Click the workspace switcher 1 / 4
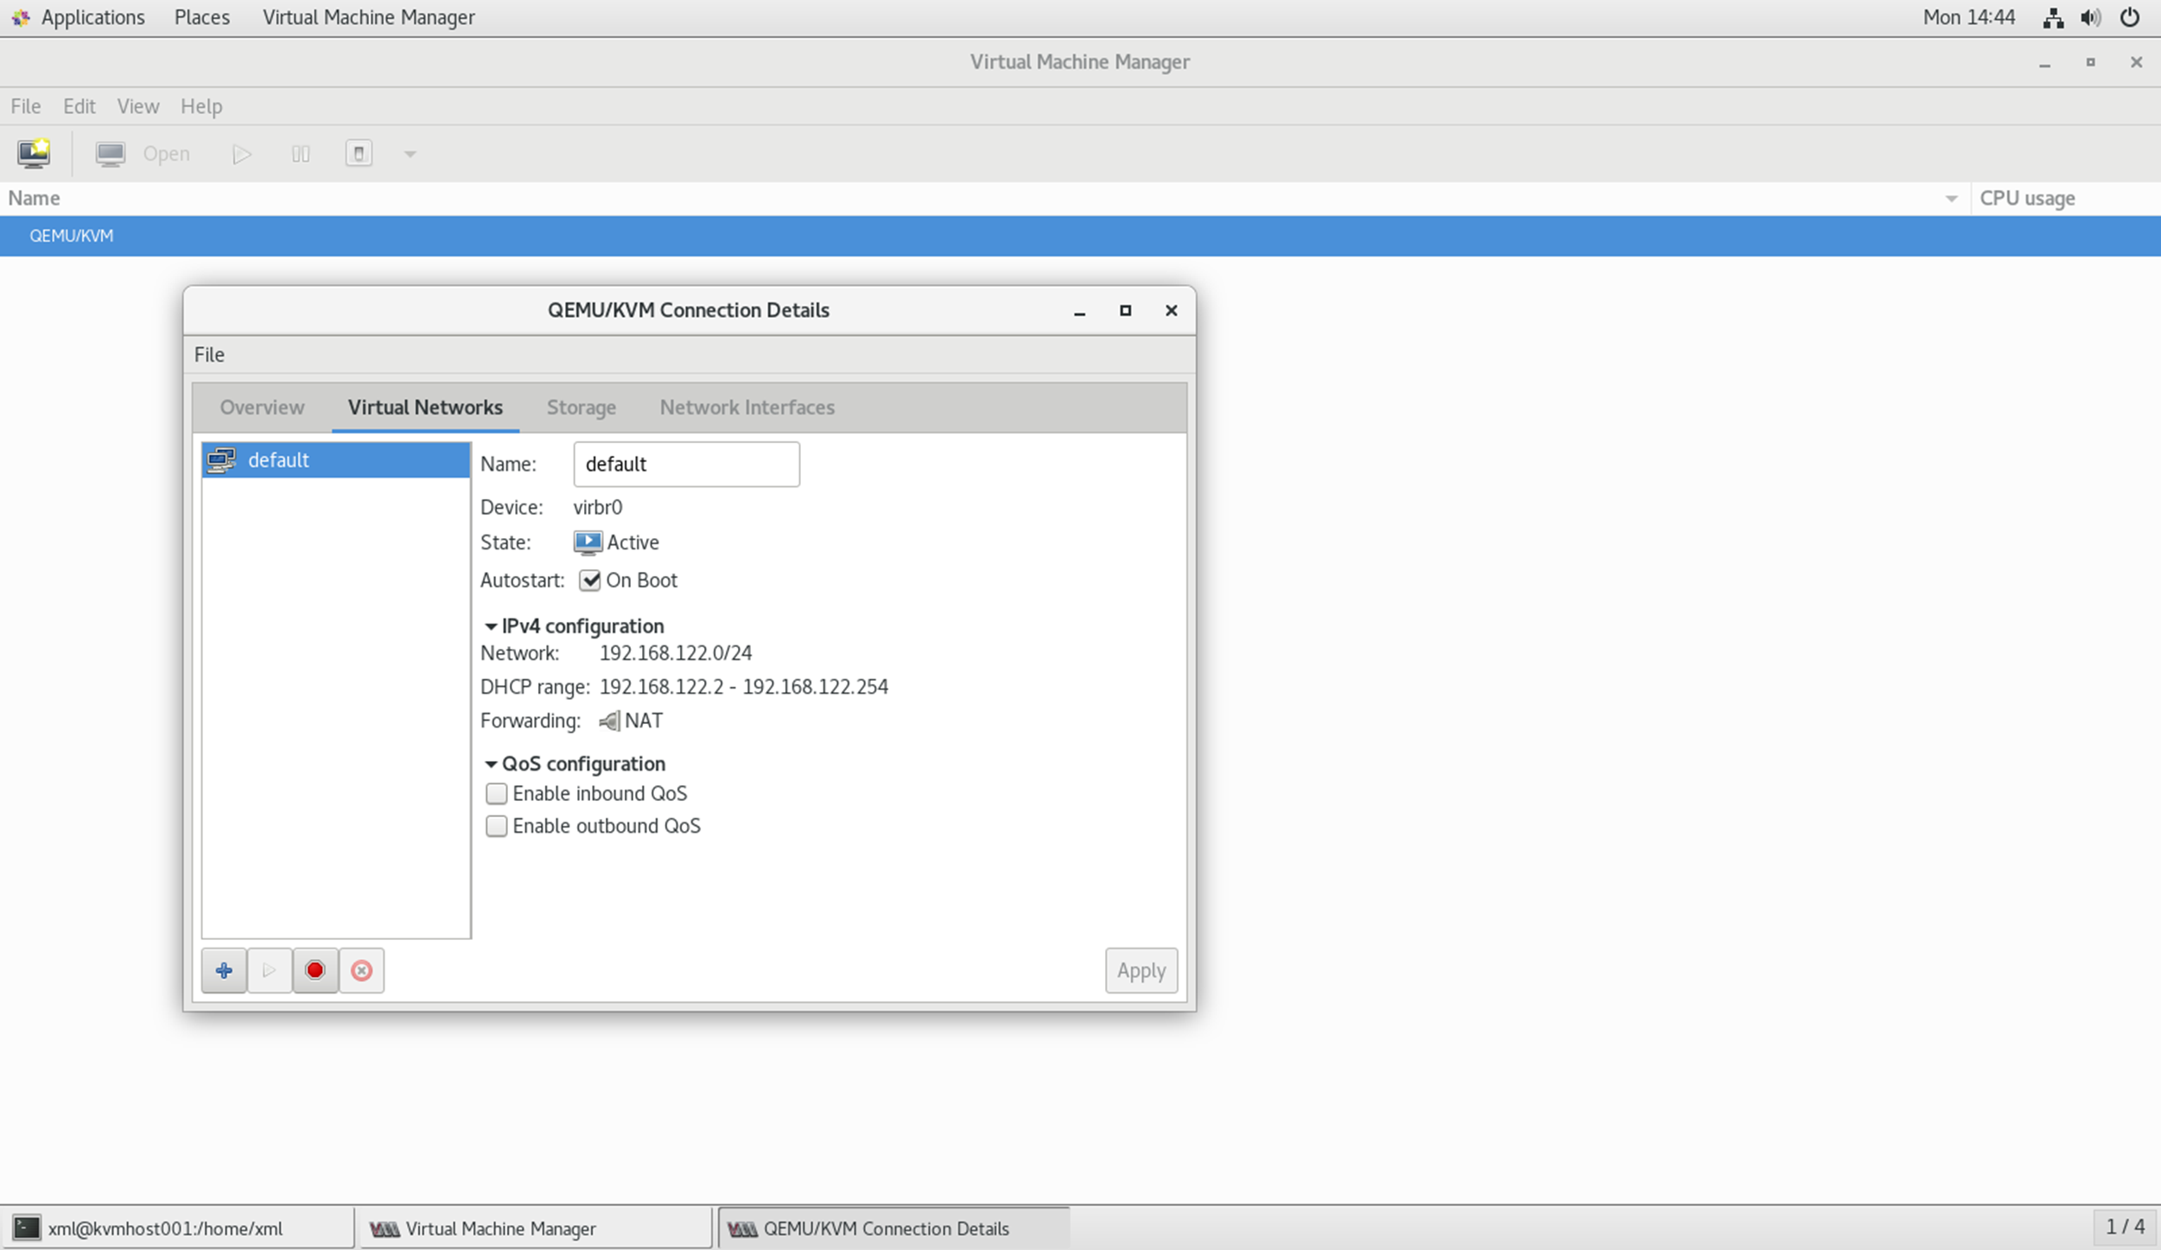 click(2125, 1227)
